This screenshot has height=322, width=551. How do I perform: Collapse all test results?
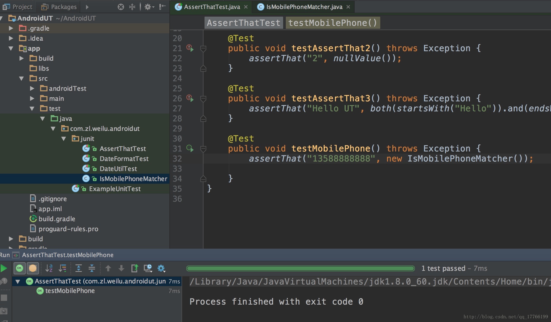coord(92,268)
